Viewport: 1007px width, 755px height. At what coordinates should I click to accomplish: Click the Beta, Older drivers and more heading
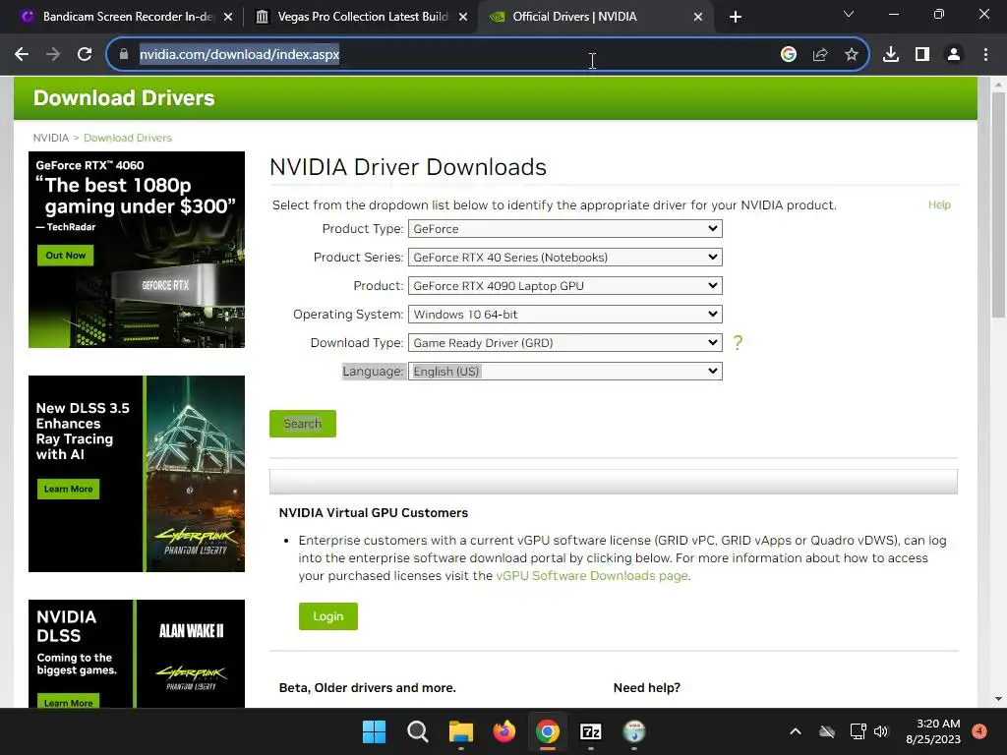coord(368,688)
